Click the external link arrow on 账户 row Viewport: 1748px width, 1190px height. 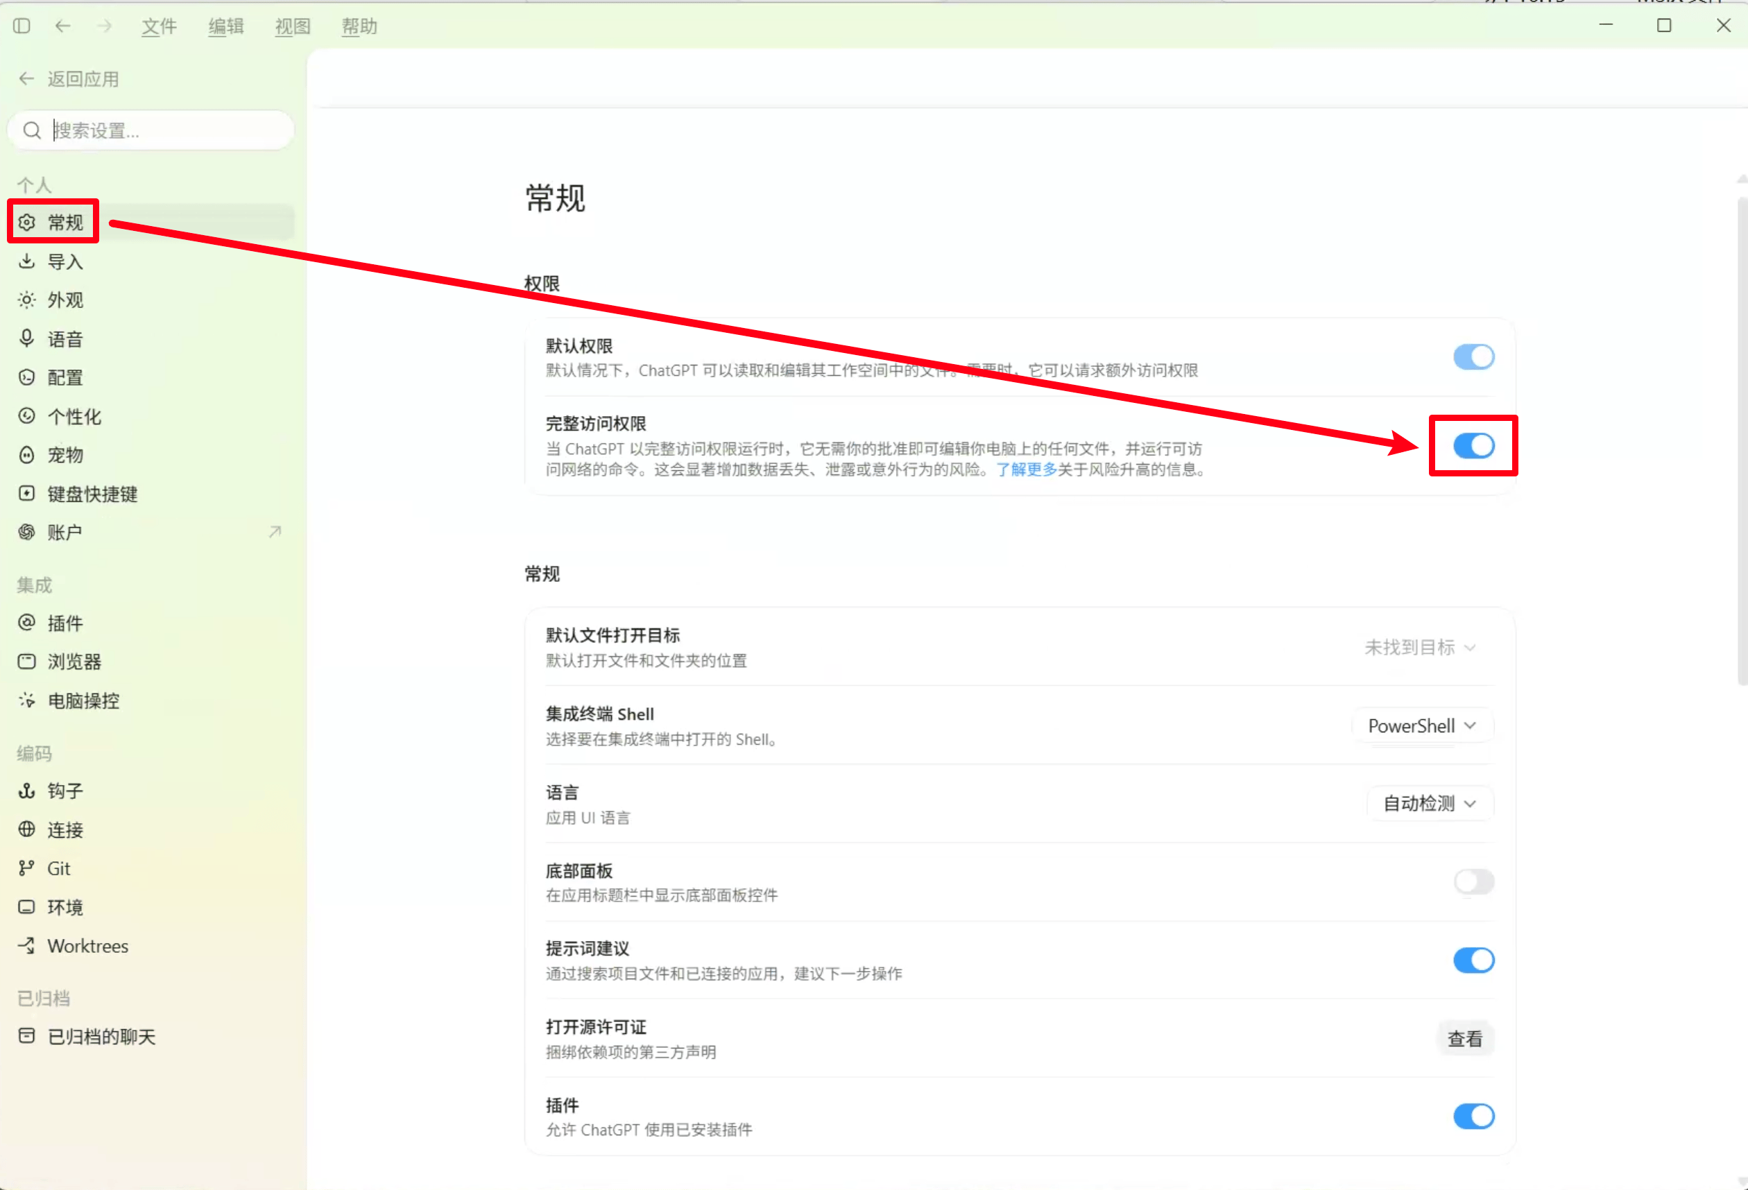(275, 531)
